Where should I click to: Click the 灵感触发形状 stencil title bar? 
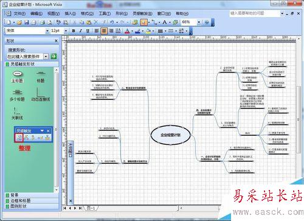pos(32,64)
